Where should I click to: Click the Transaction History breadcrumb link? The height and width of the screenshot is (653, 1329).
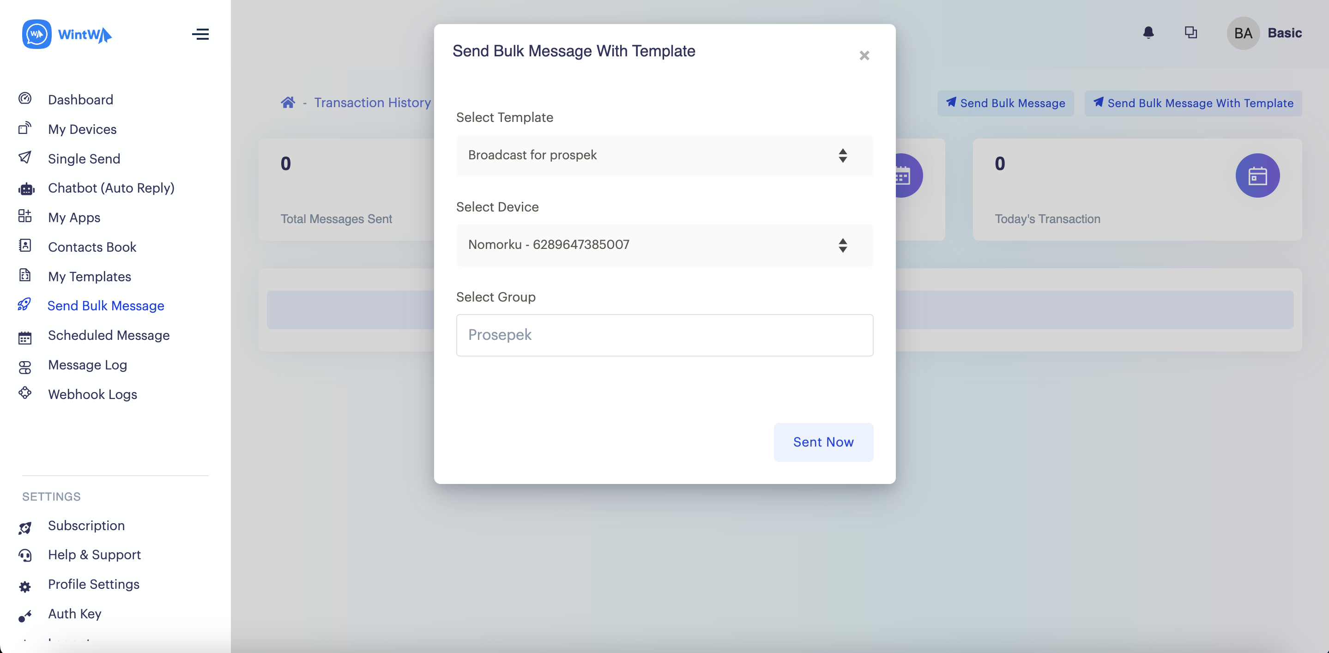click(x=372, y=103)
